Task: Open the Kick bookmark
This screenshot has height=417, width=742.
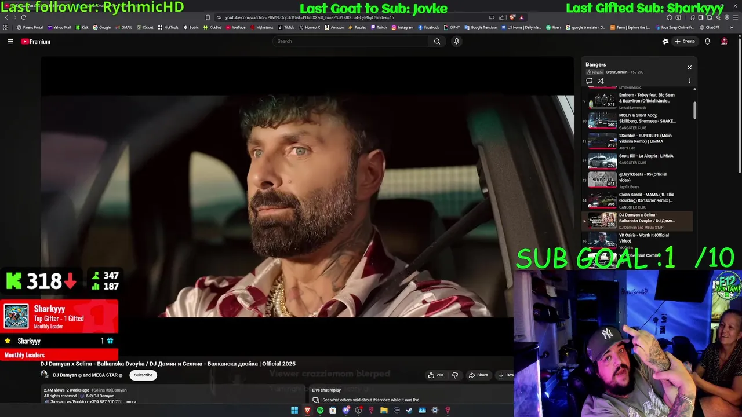Action: [82, 27]
